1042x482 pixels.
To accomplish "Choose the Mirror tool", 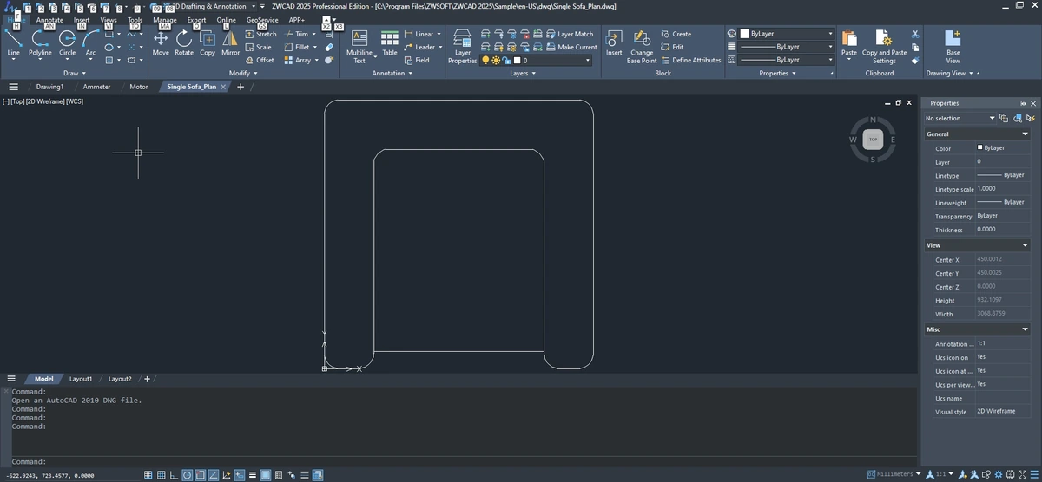I will (230, 43).
